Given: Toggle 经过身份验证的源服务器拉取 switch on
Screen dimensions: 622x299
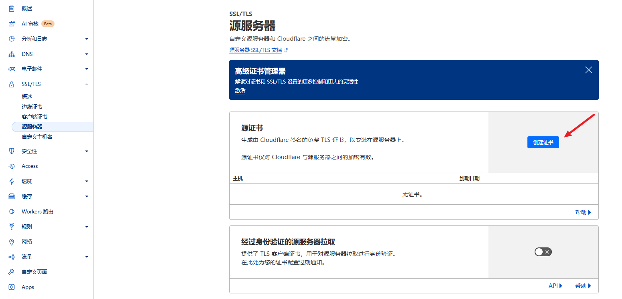Looking at the screenshot, I should 543,252.
